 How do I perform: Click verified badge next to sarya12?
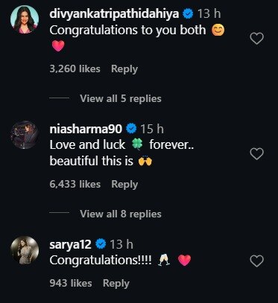pos(101,244)
